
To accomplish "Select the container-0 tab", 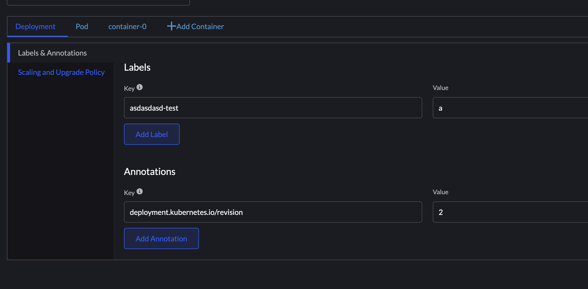I will click(x=127, y=26).
